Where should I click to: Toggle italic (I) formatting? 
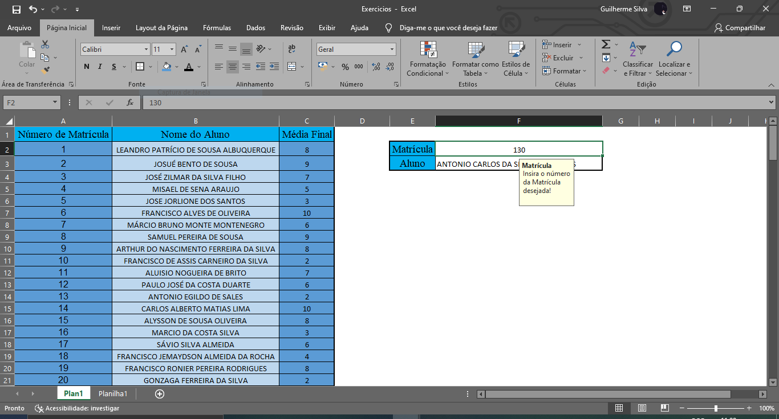[101, 67]
